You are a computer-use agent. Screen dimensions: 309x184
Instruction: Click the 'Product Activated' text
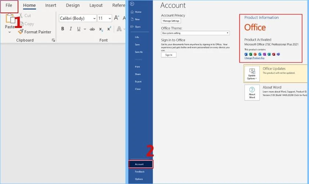258,40
